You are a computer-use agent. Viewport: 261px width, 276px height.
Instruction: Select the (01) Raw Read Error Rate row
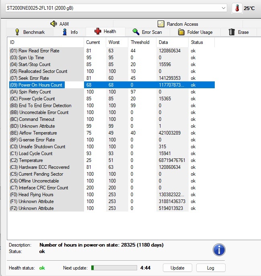pyautogui.click(x=112, y=51)
